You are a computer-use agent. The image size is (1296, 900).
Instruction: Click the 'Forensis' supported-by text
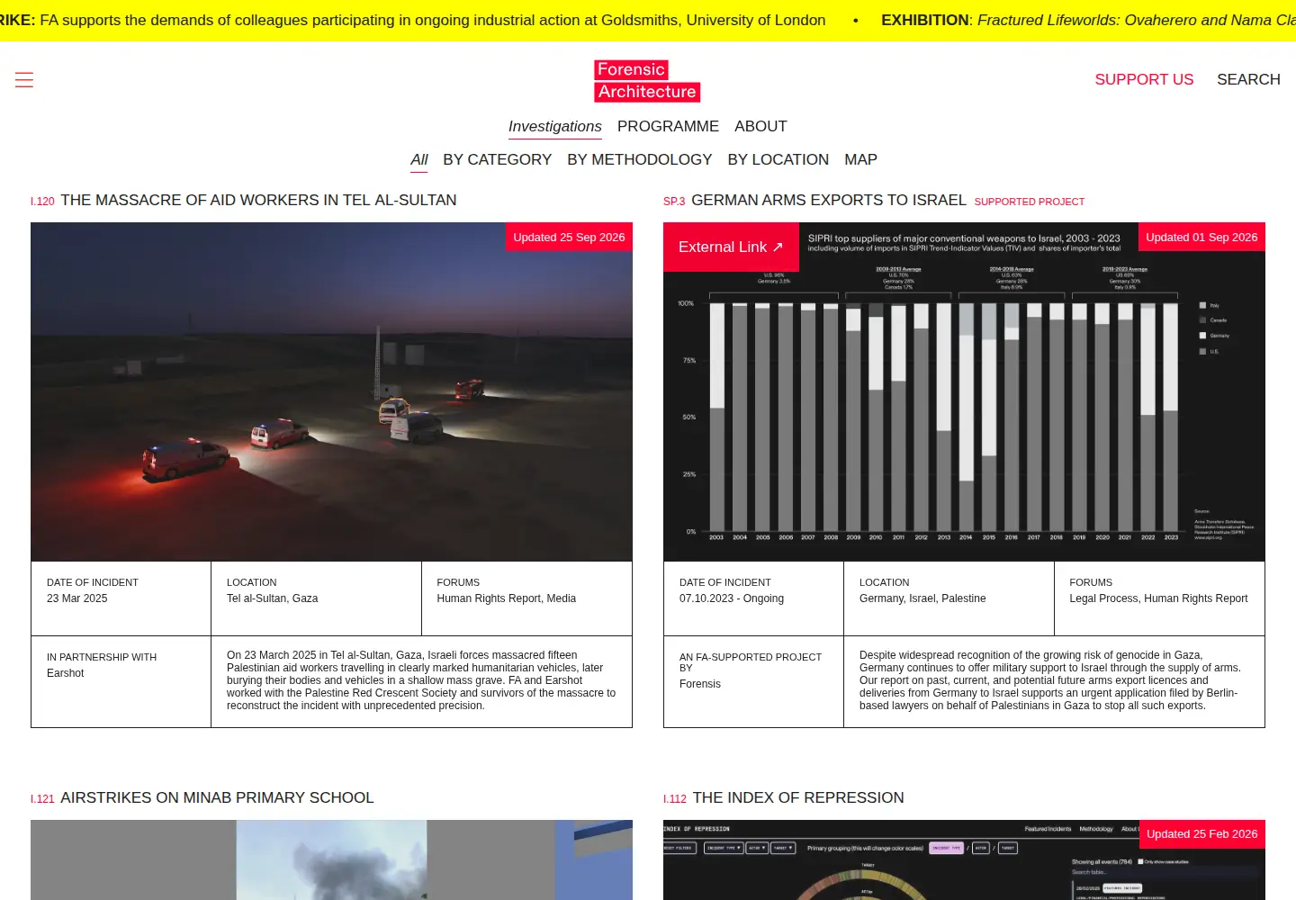(x=700, y=684)
